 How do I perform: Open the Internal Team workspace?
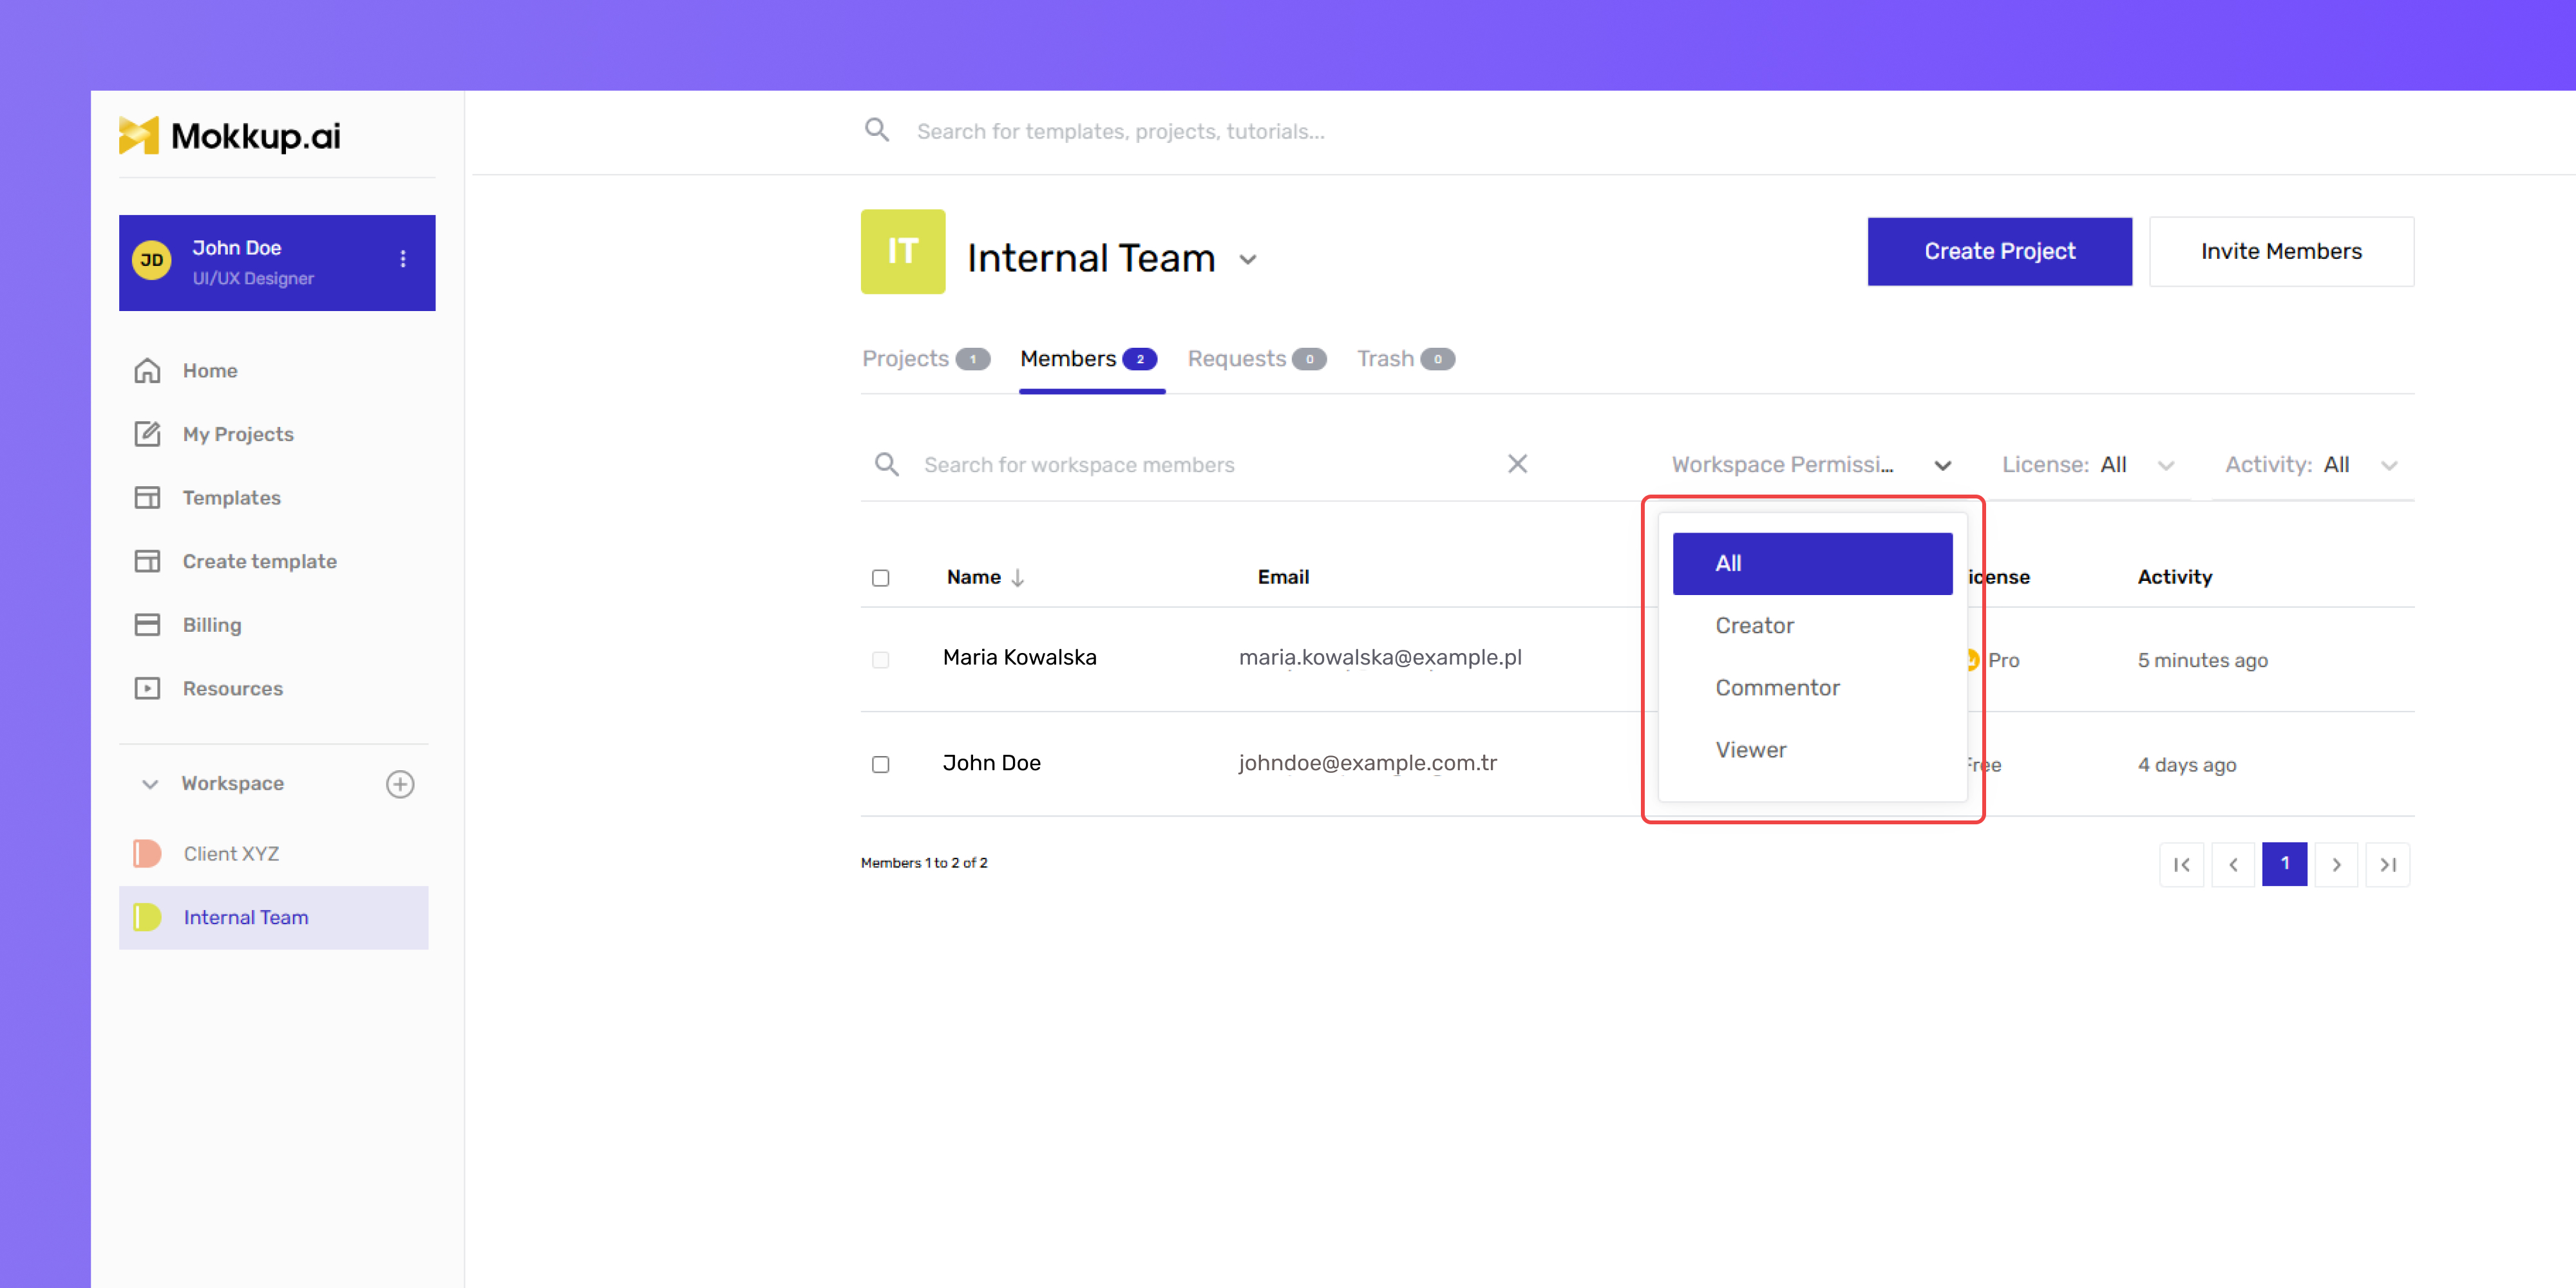[274, 917]
